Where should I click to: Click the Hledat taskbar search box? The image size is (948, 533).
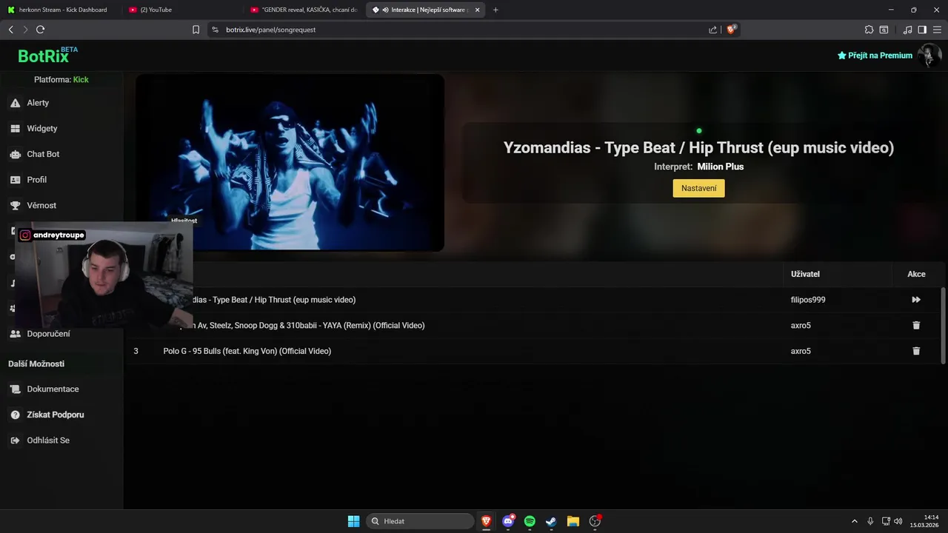coord(421,521)
